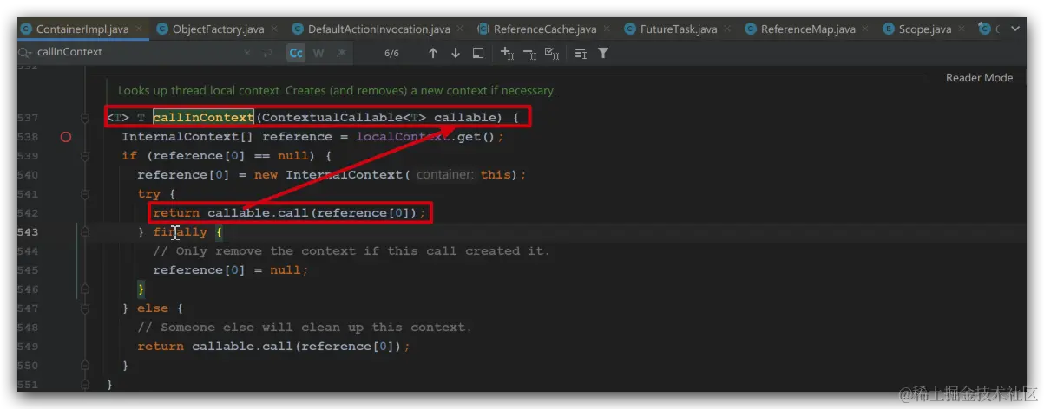Image resolution: width=1044 pixels, height=409 pixels.
Task: Toggle Match Case (Cc) option
Action: (x=296, y=53)
